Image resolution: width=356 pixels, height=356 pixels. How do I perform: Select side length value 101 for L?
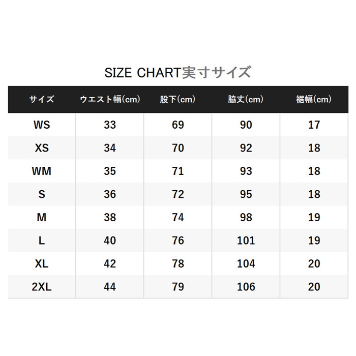pos(246,241)
